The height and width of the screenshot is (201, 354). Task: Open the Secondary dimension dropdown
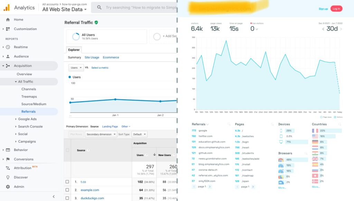[x=101, y=134]
